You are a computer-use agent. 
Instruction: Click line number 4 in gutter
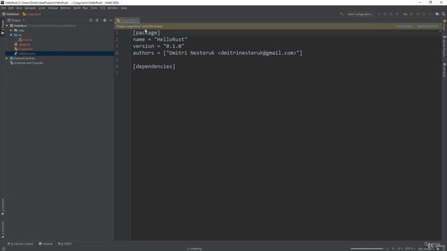[x=117, y=53]
